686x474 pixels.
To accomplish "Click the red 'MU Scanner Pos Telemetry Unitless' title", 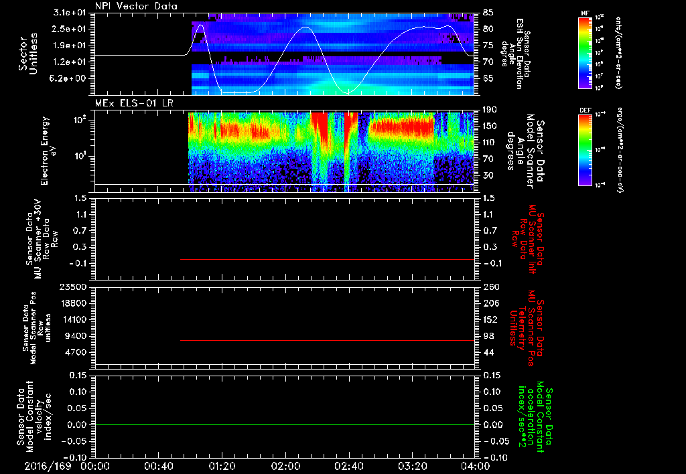I will click(x=527, y=328).
